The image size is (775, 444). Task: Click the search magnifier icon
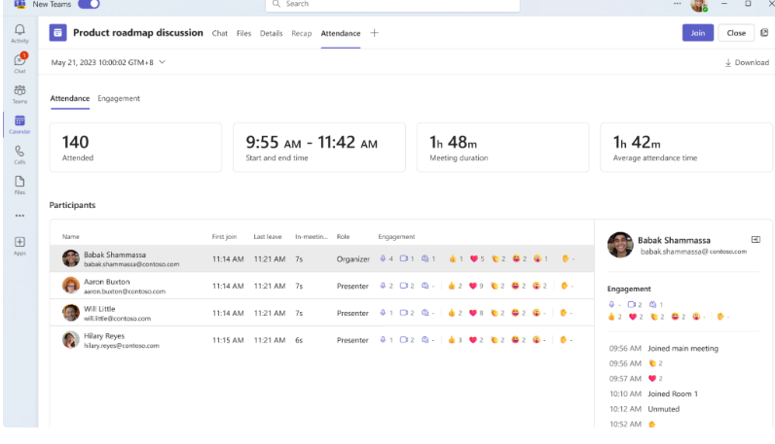(x=277, y=4)
